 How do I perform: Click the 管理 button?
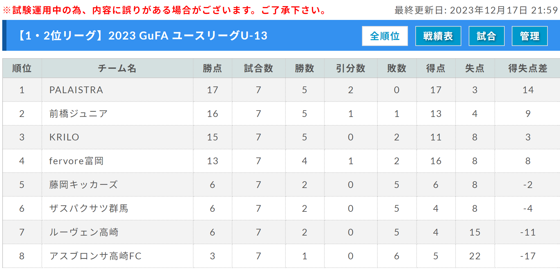[x=529, y=36]
